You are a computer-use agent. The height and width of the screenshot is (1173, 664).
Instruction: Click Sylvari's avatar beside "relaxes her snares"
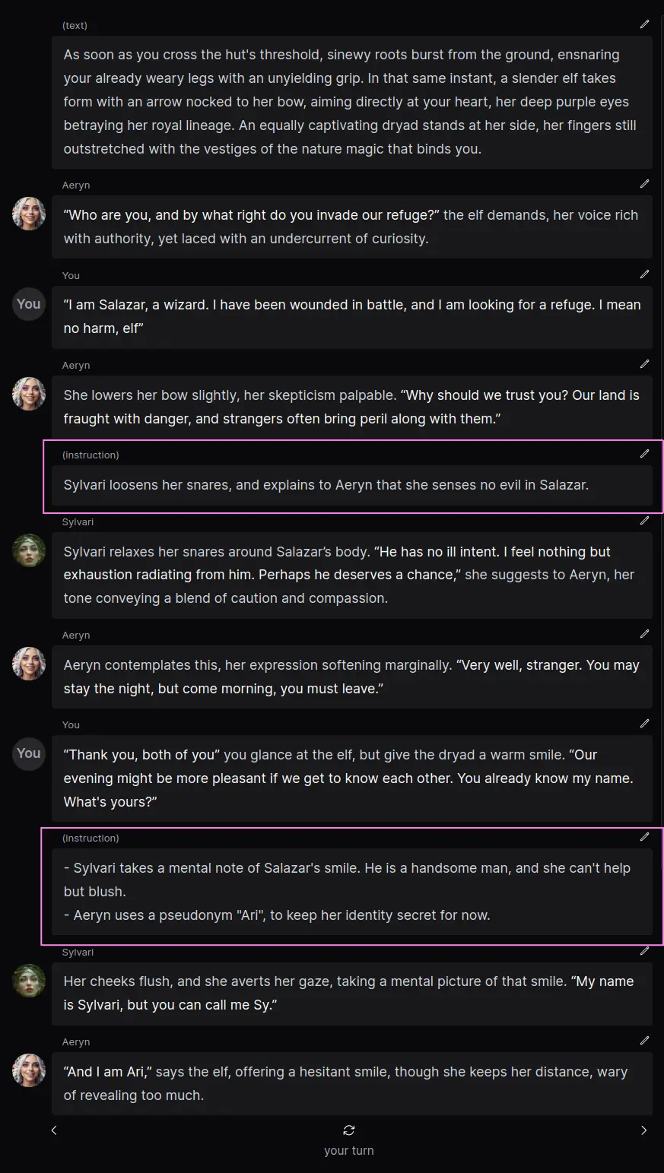point(29,550)
